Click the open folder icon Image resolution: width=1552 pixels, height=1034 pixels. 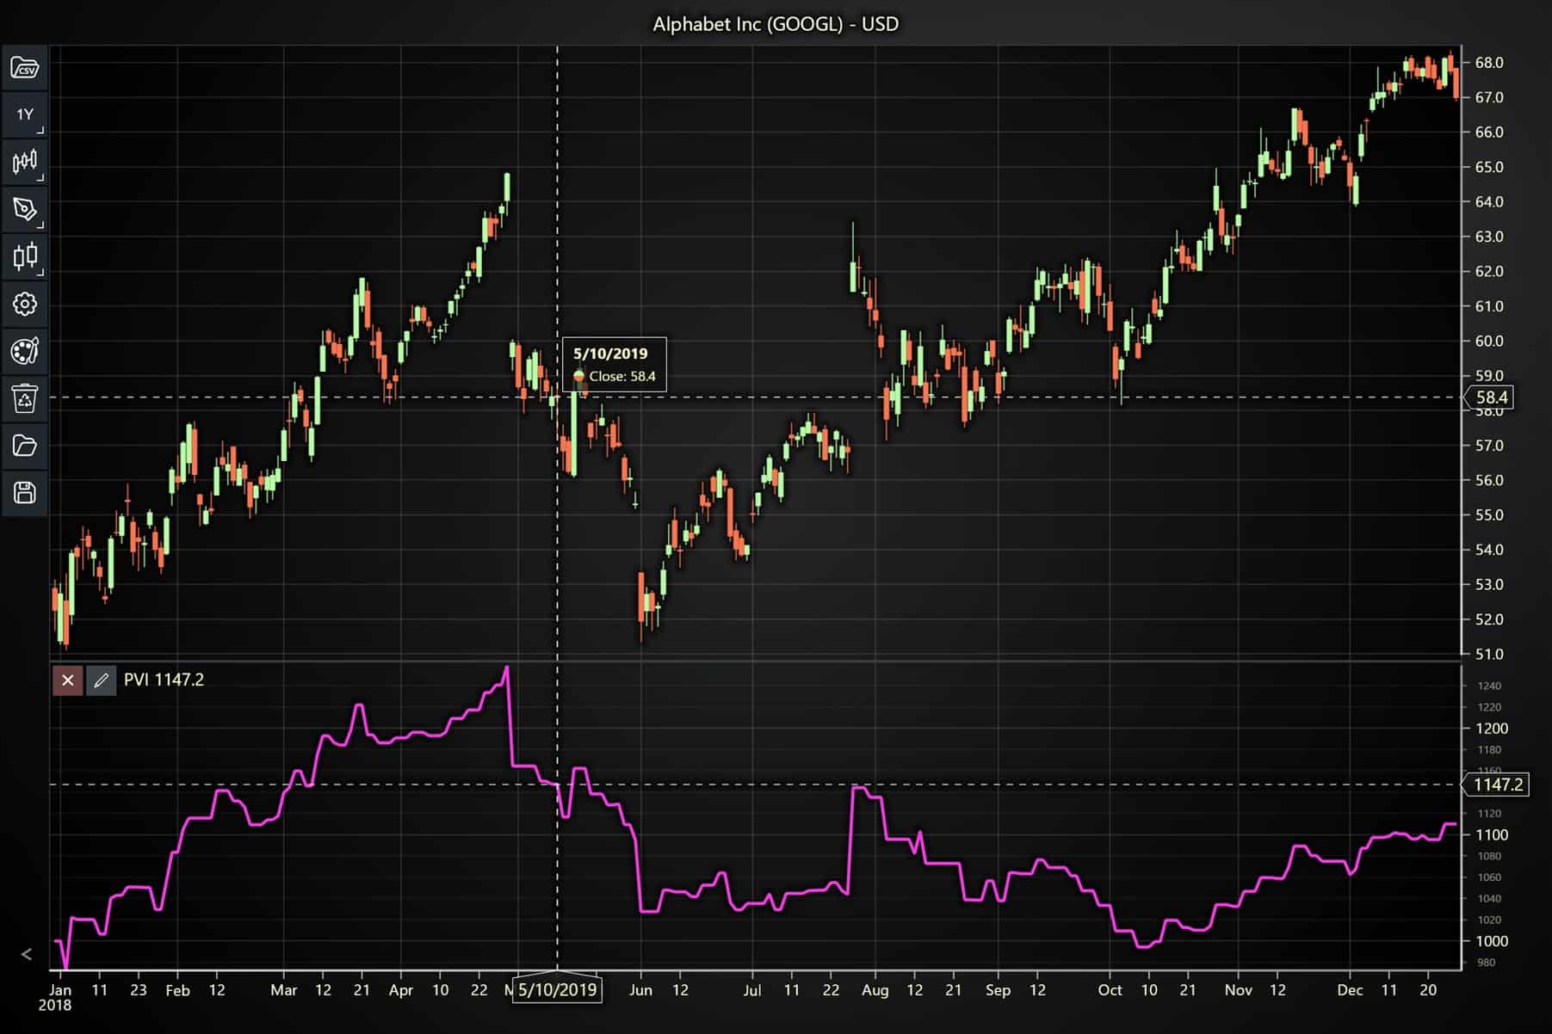click(x=24, y=446)
